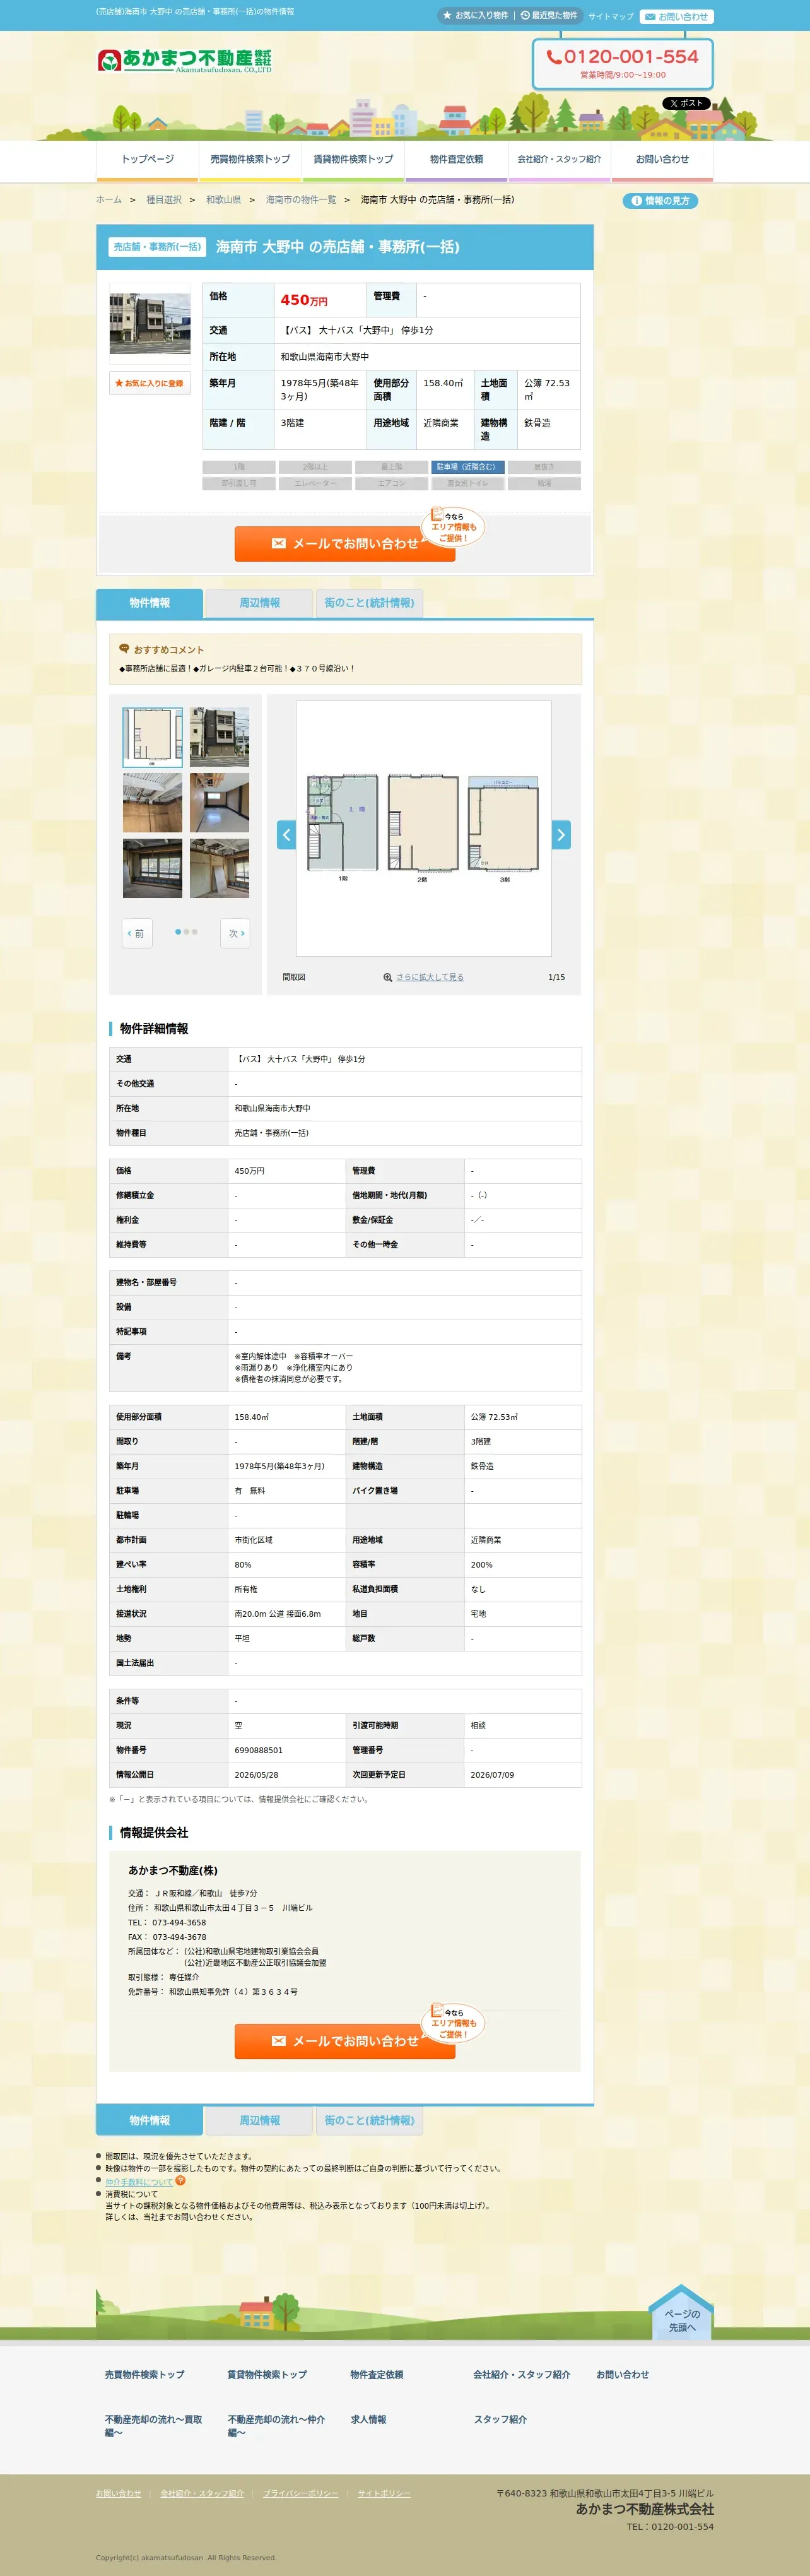Open 海南市の物件一覧 breadcrumb link
This screenshot has height=2576, width=810.
[301, 200]
